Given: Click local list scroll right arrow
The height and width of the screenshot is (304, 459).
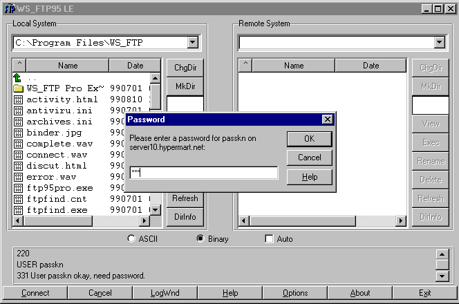Looking at the screenshot, I should coord(144,221).
